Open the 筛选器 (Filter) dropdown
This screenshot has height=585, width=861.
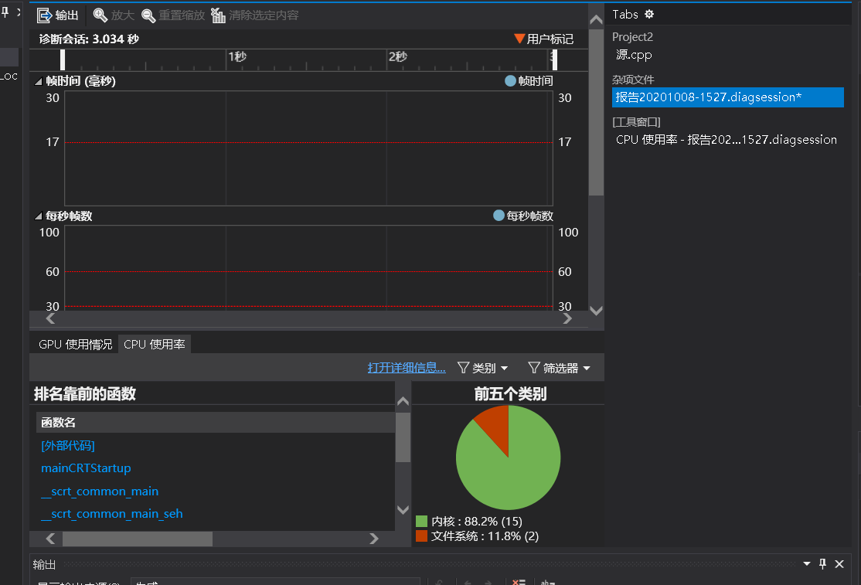559,367
